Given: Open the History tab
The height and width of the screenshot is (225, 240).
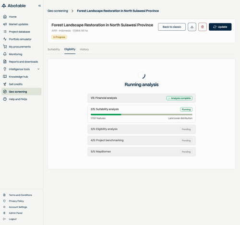Looking at the screenshot, I should [84, 49].
